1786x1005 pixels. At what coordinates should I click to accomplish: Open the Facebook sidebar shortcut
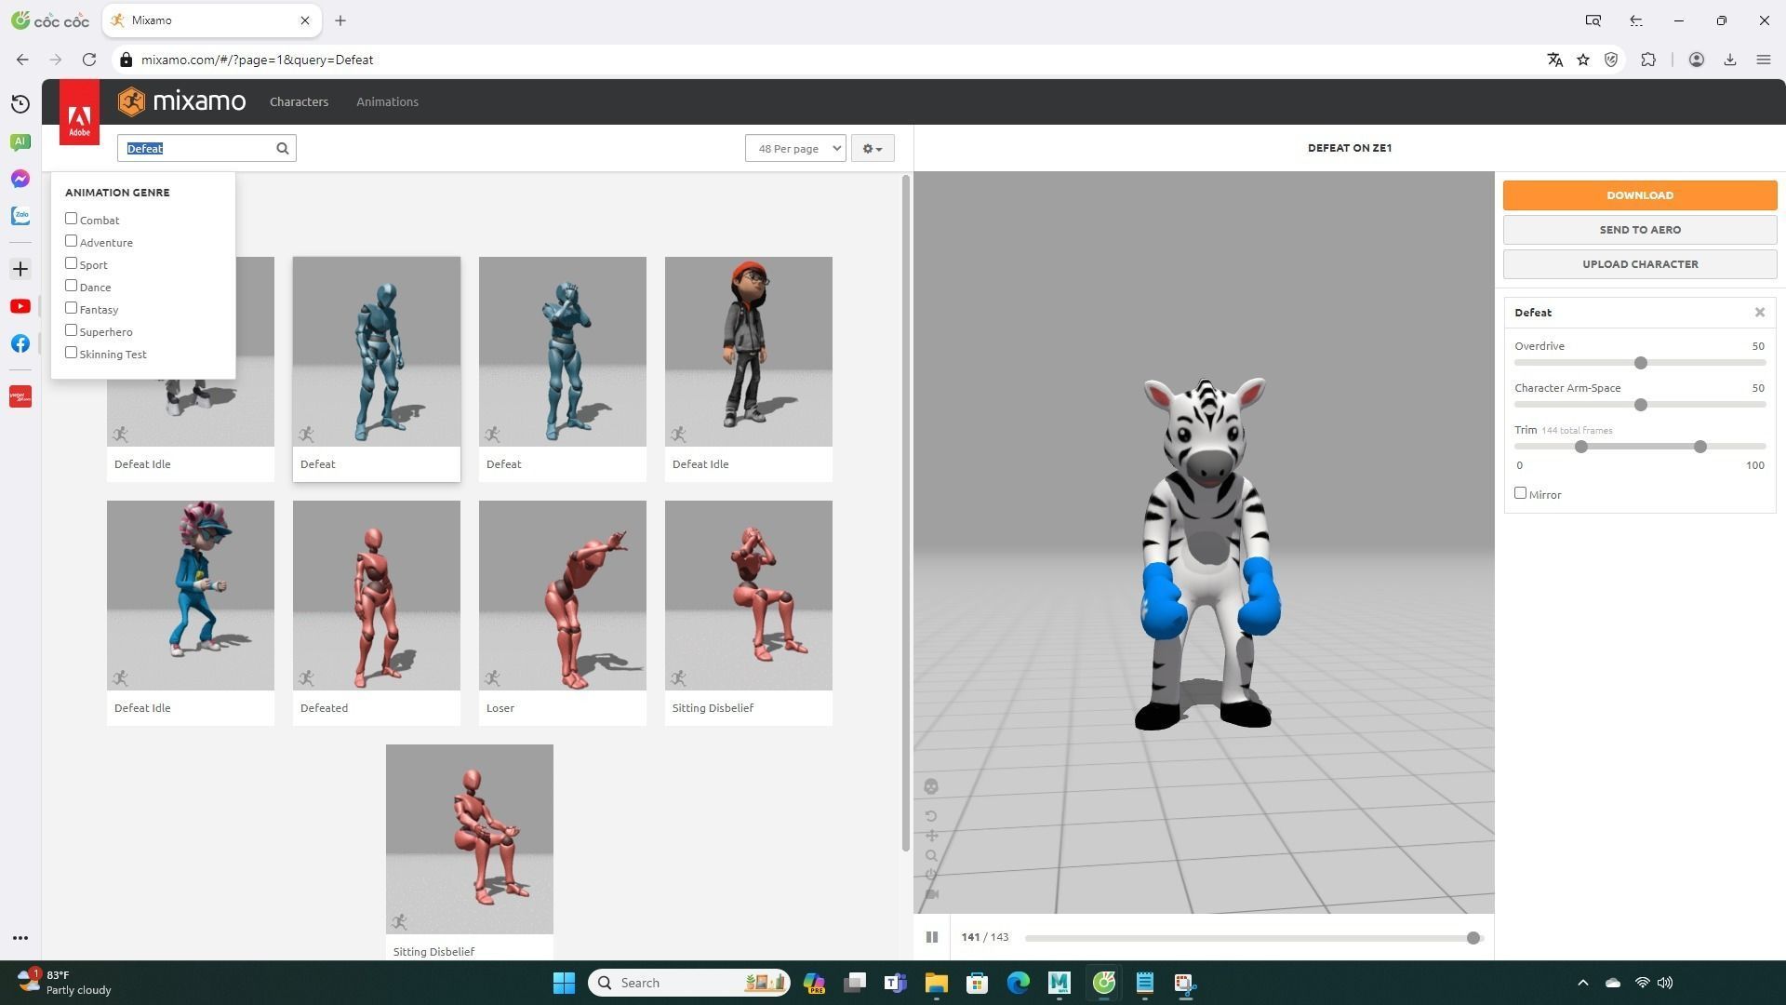(20, 343)
